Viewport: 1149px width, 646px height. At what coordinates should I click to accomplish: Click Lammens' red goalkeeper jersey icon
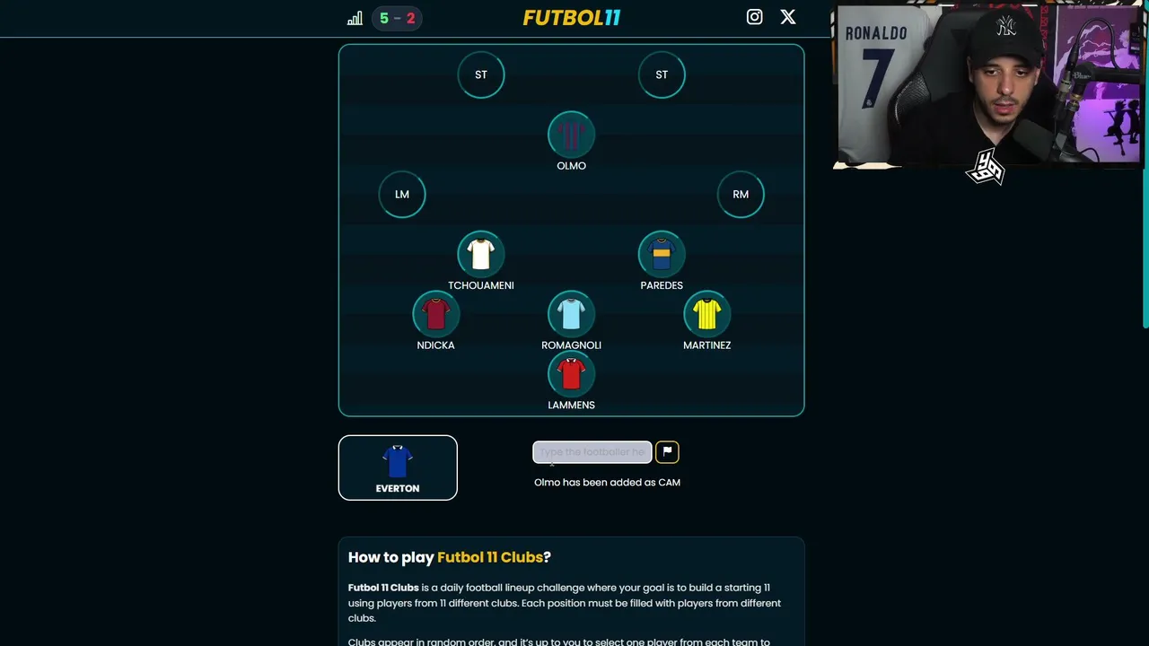click(571, 373)
